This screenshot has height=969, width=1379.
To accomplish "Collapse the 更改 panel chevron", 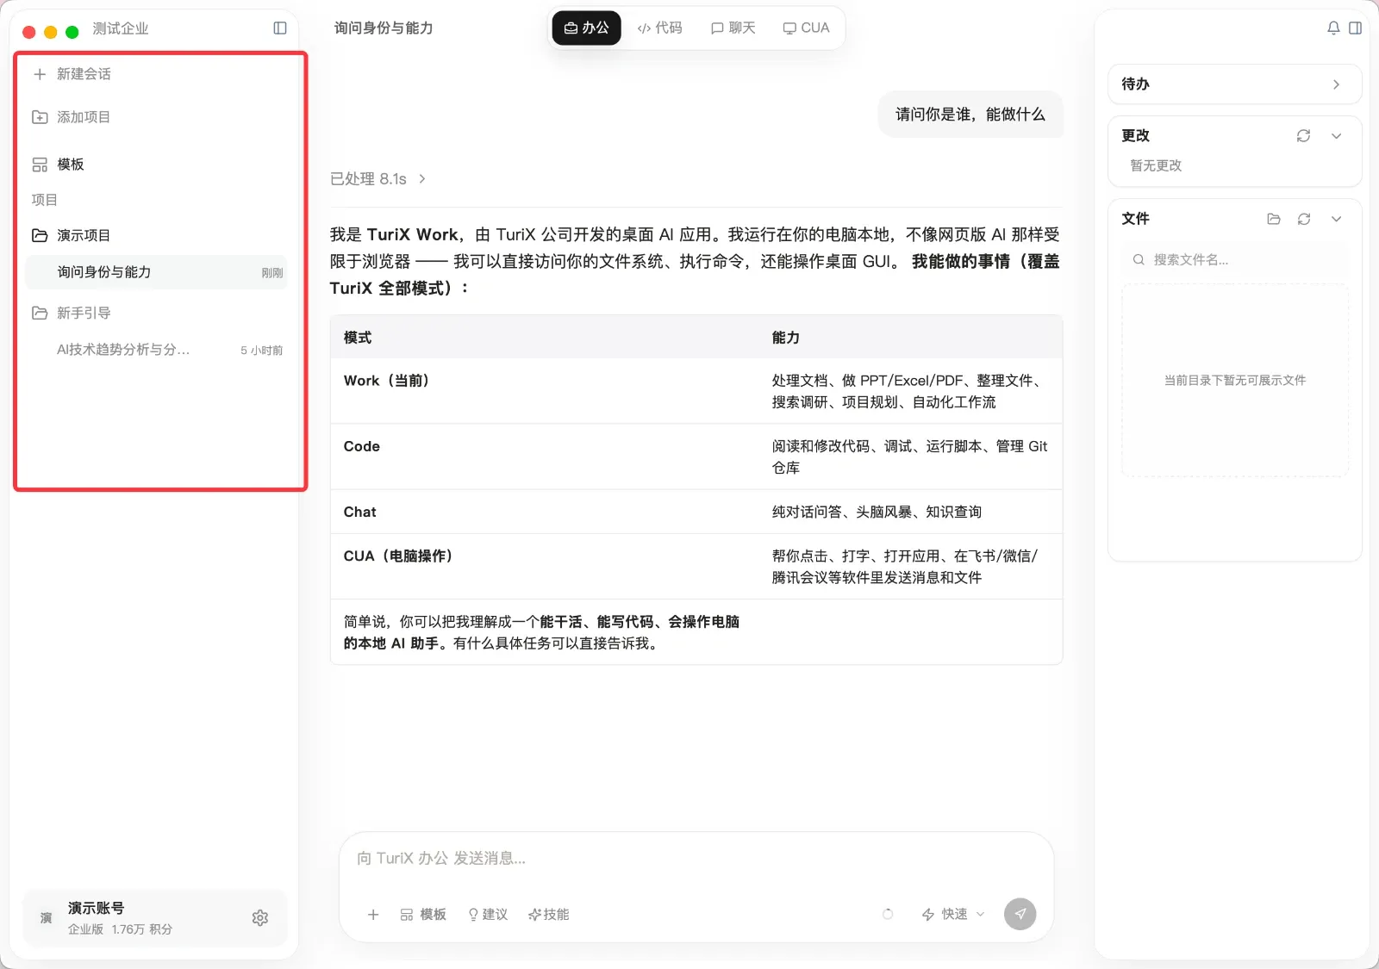I will [x=1337, y=136].
